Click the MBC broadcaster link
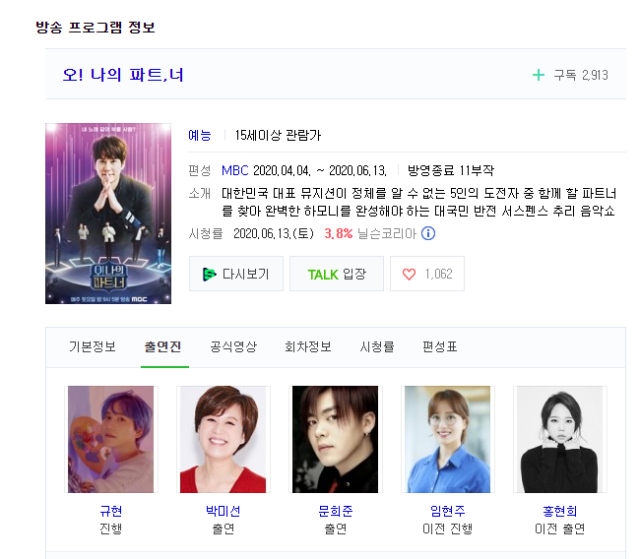 pos(235,170)
